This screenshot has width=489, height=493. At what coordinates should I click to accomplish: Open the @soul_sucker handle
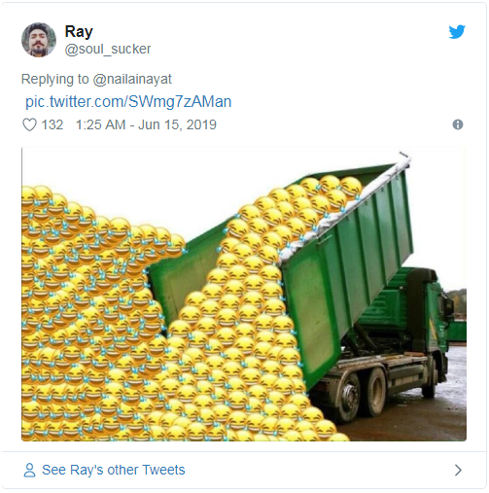(108, 50)
